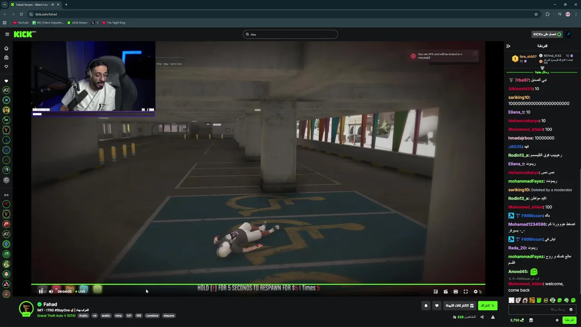
Task: Open the user profile avatar beside Get KICKs
Action: [x=569, y=34]
